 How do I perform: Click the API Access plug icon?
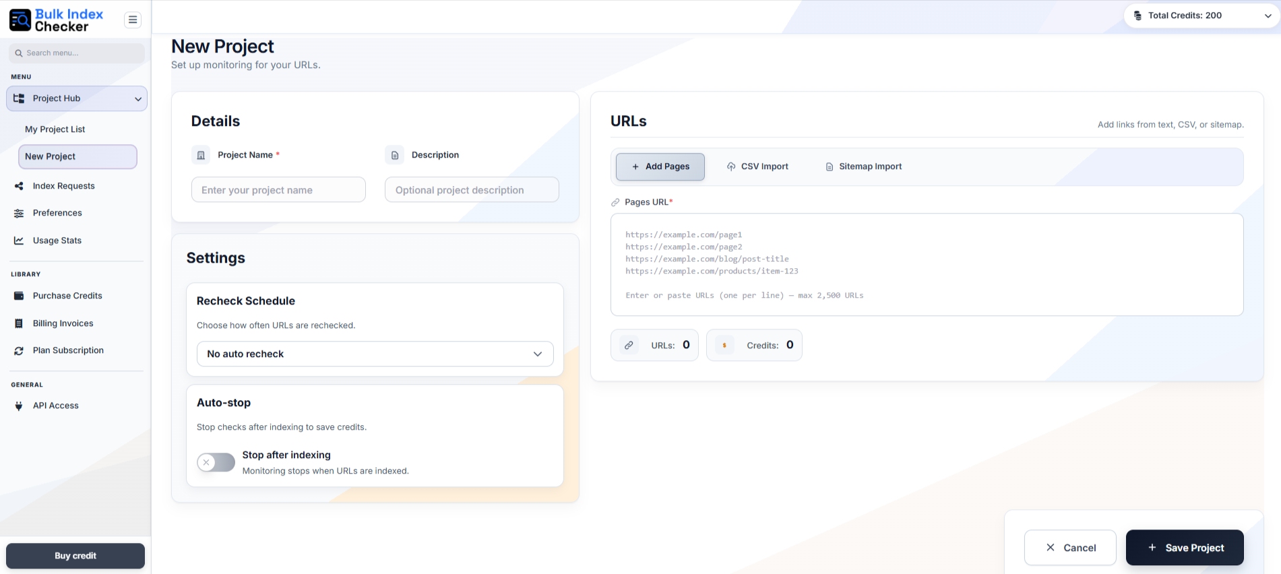(x=19, y=406)
